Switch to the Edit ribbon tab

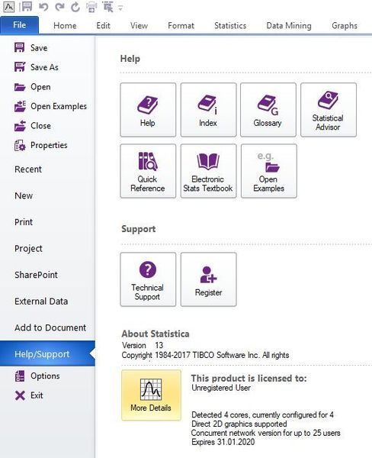[103, 26]
